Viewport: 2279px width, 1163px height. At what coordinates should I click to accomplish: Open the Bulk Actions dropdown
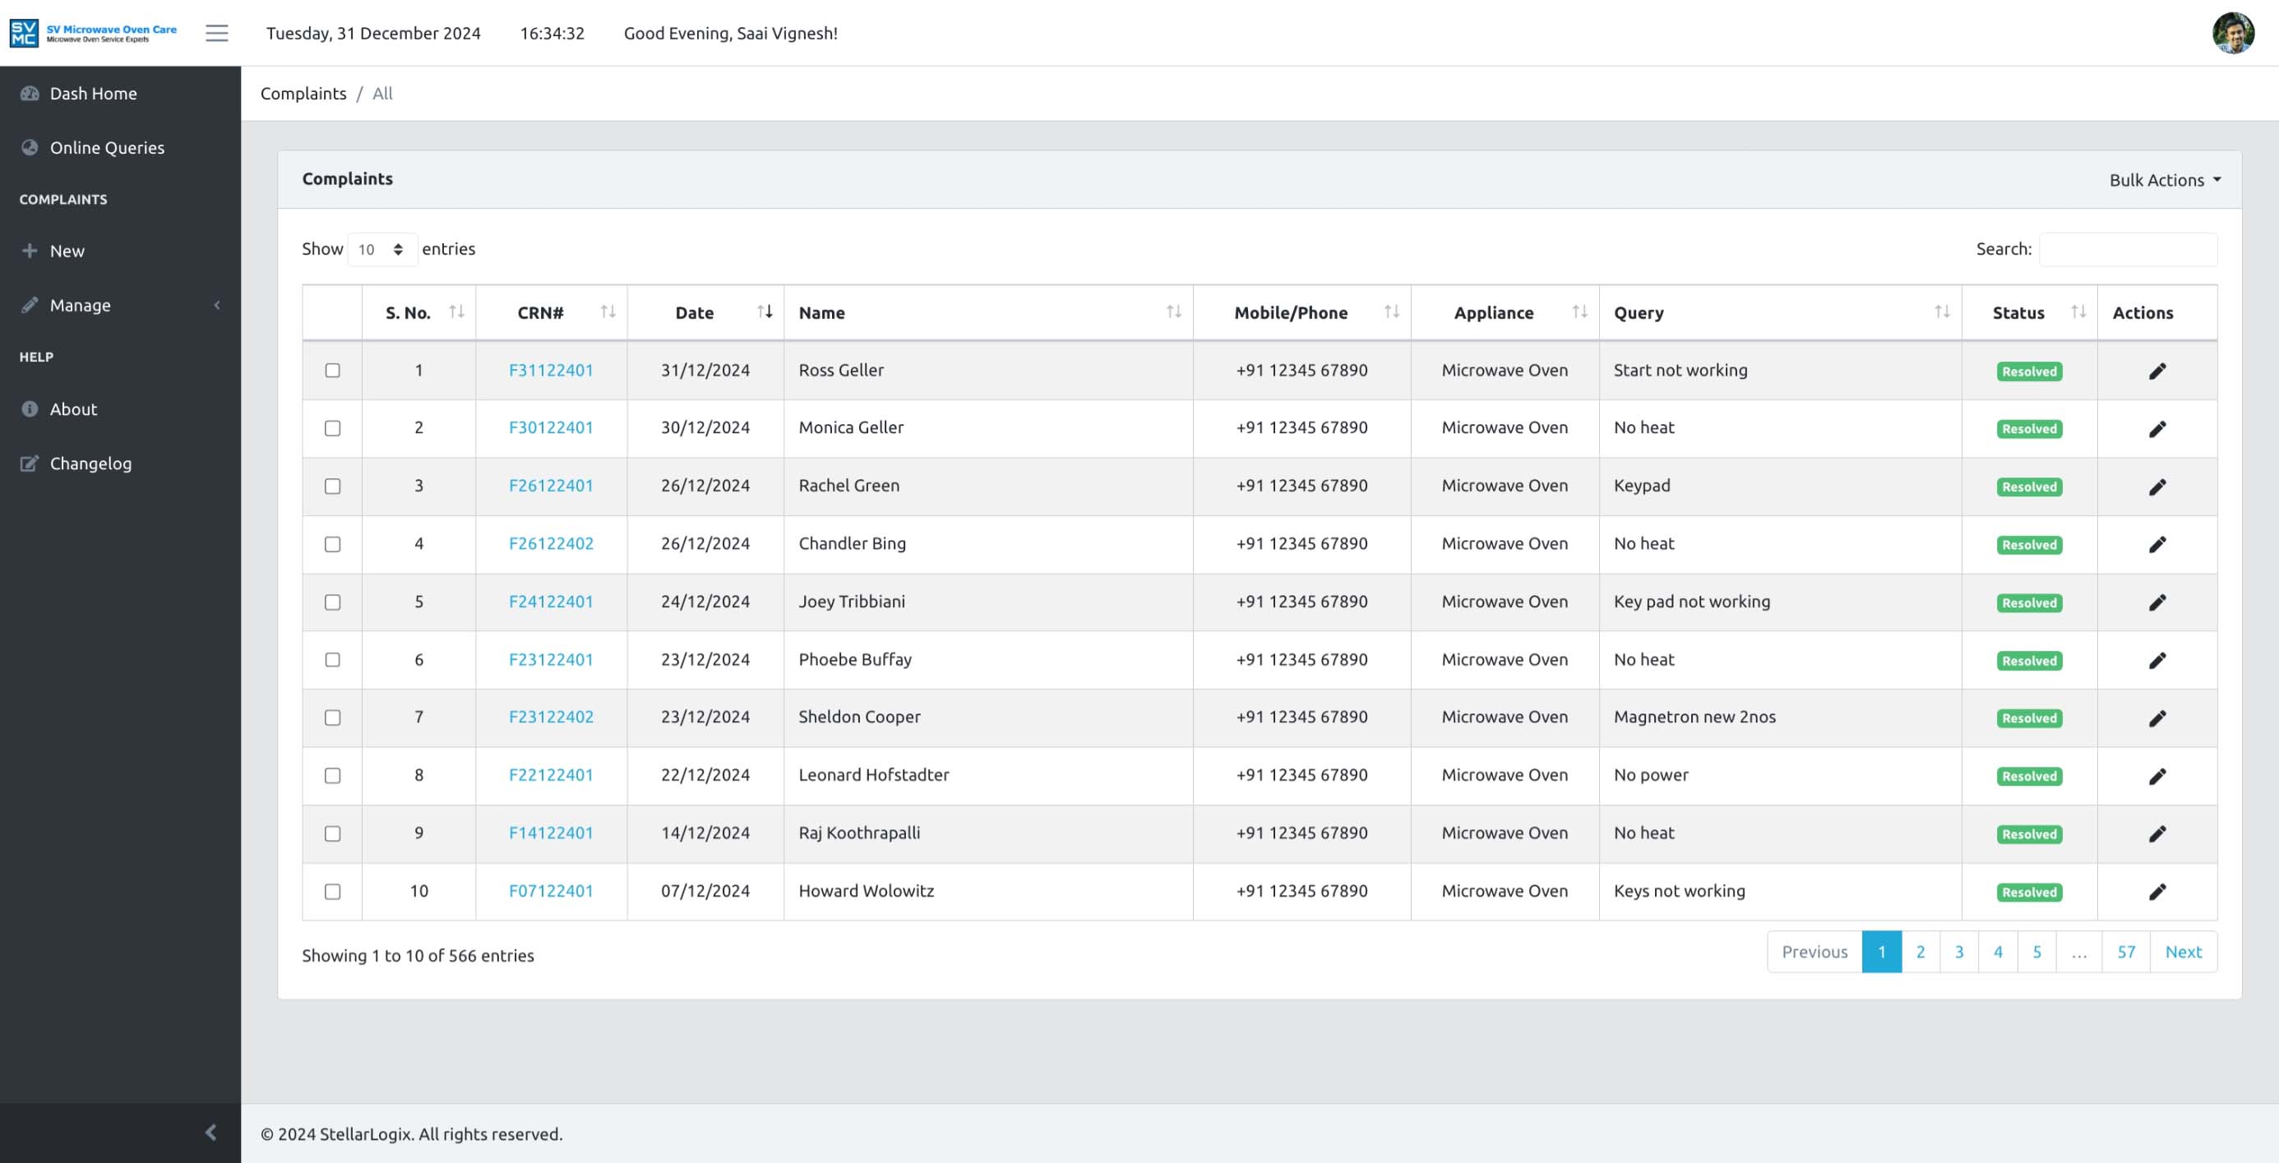pyautogui.click(x=2164, y=179)
